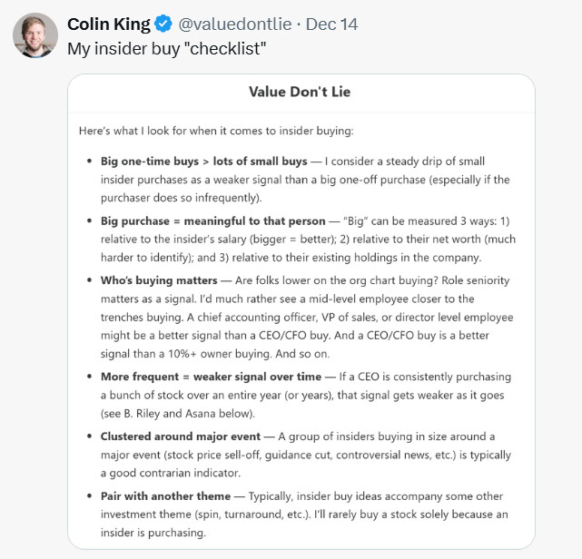Click the bullet dot before 'Pair with another theme'
This screenshot has width=582, height=559.
click(88, 496)
